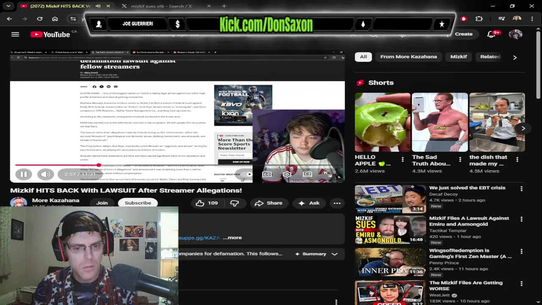Screen dimensions: 542x305
Task: Click the Join membership button
Action: pos(102,203)
